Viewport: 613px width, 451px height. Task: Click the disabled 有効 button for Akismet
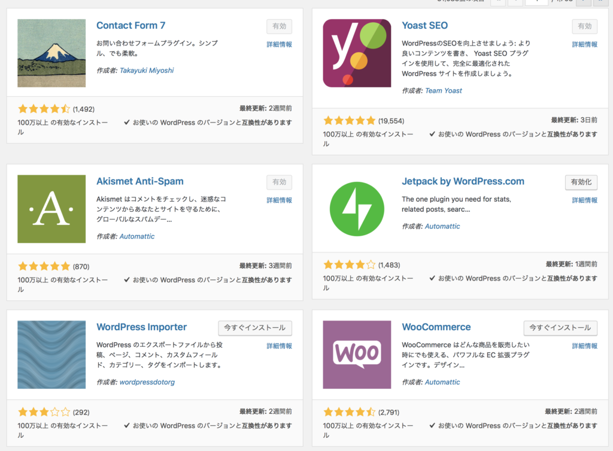(279, 182)
